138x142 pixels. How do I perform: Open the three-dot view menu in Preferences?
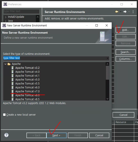tap(133, 12)
